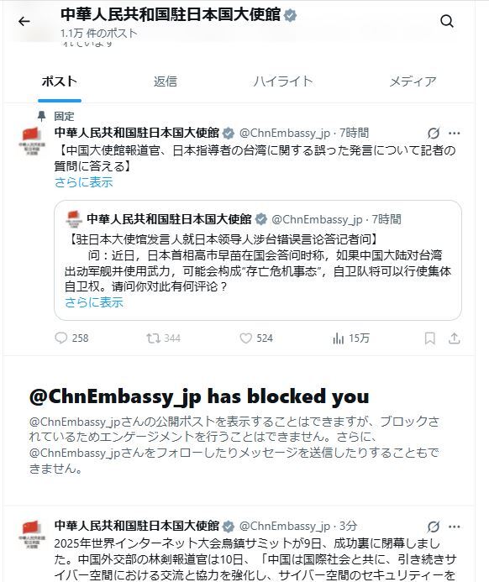Open embassy avatar on pinned post
Viewport: 489px width, 582px height.
(32, 141)
